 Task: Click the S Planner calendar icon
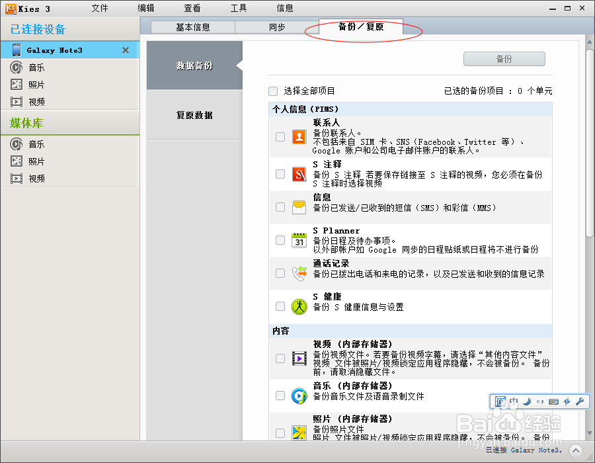(299, 239)
